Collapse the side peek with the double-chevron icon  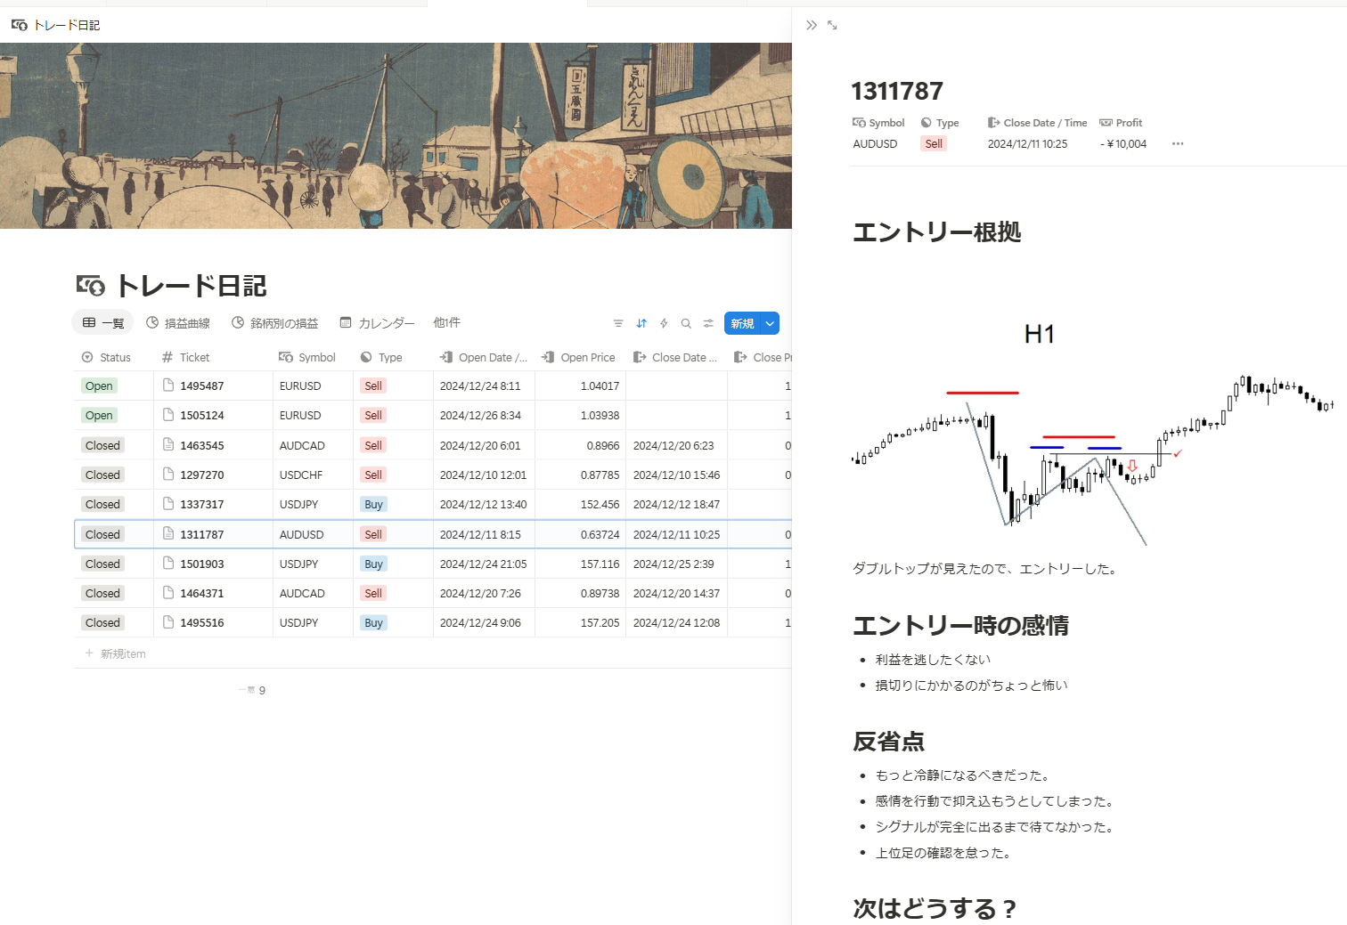click(x=811, y=25)
